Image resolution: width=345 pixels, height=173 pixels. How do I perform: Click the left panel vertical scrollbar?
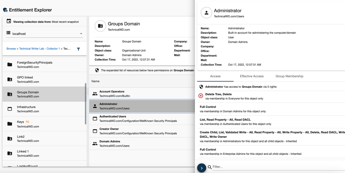click(85, 103)
